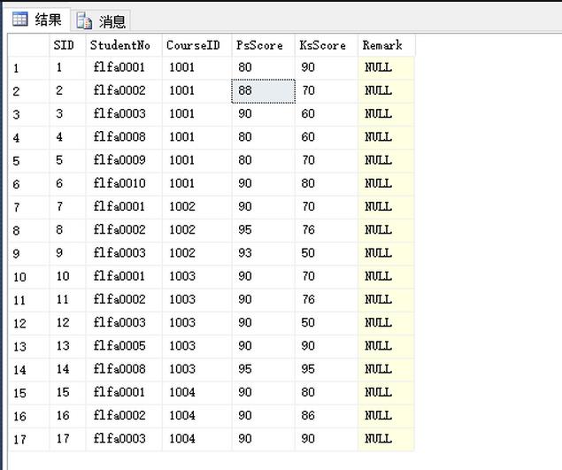
Task: Select the Remark column header
Action: (385, 45)
